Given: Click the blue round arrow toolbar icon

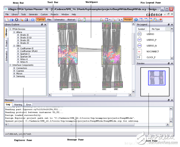Looking at the screenshot, I should (136, 19).
